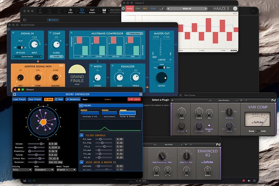This screenshot has width=279, height=186.
Task: Open the Plugins view in the toolbar
Action: 82,11
